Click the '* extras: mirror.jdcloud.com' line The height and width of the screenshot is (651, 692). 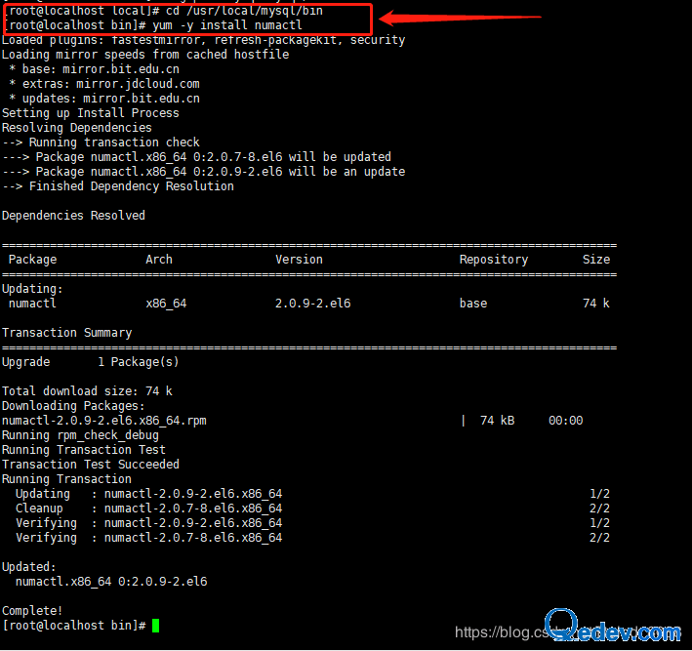[104, 84]
